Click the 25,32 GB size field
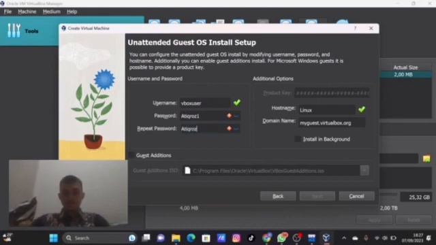 tap(416, 197)
